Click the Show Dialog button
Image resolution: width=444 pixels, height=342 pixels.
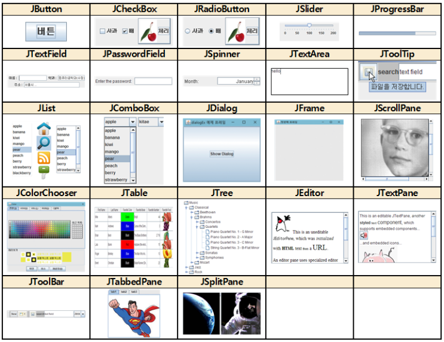tap(222, 154)
